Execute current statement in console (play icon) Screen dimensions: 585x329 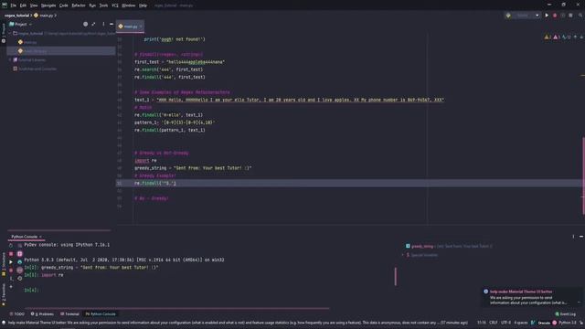click(11, 262)
